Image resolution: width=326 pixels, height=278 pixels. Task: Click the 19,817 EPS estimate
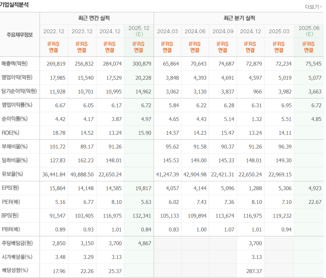click(x=143, y=188)
